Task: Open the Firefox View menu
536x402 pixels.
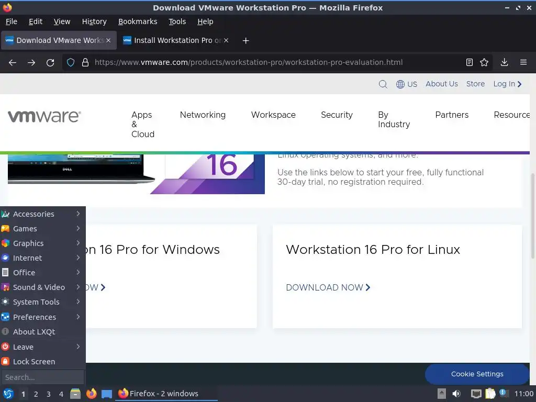Action: [62, 21]
